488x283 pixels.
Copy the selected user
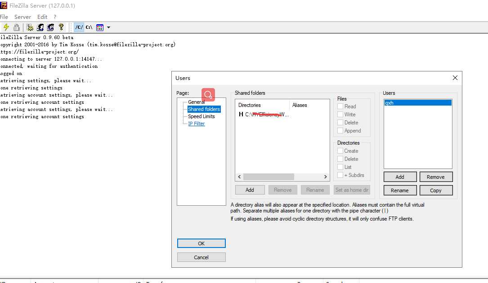(436, 190)
